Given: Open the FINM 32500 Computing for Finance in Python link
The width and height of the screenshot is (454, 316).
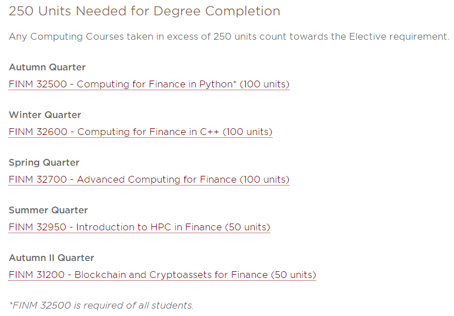Looking at the screenshot, I should (149, 84).
